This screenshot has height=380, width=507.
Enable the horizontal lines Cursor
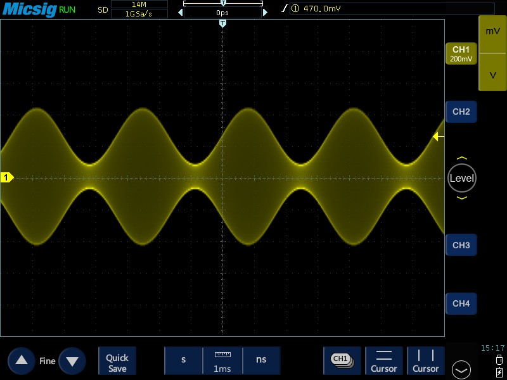[x=384, y=360]
